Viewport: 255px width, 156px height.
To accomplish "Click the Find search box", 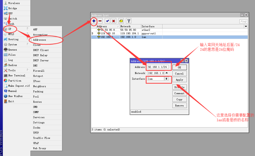I will 244,21.
